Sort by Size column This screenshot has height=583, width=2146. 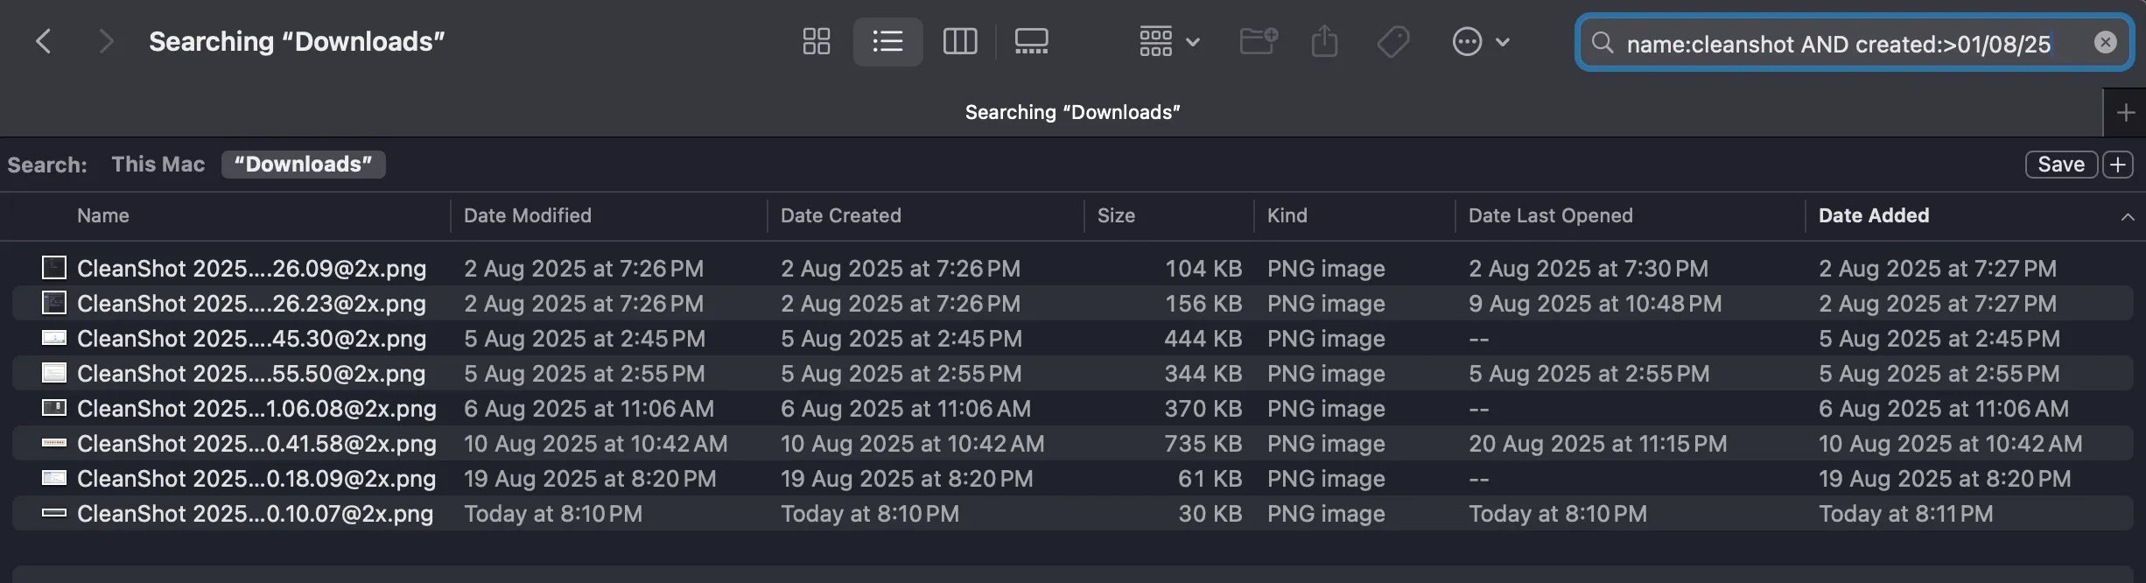tap(1116, 215)
